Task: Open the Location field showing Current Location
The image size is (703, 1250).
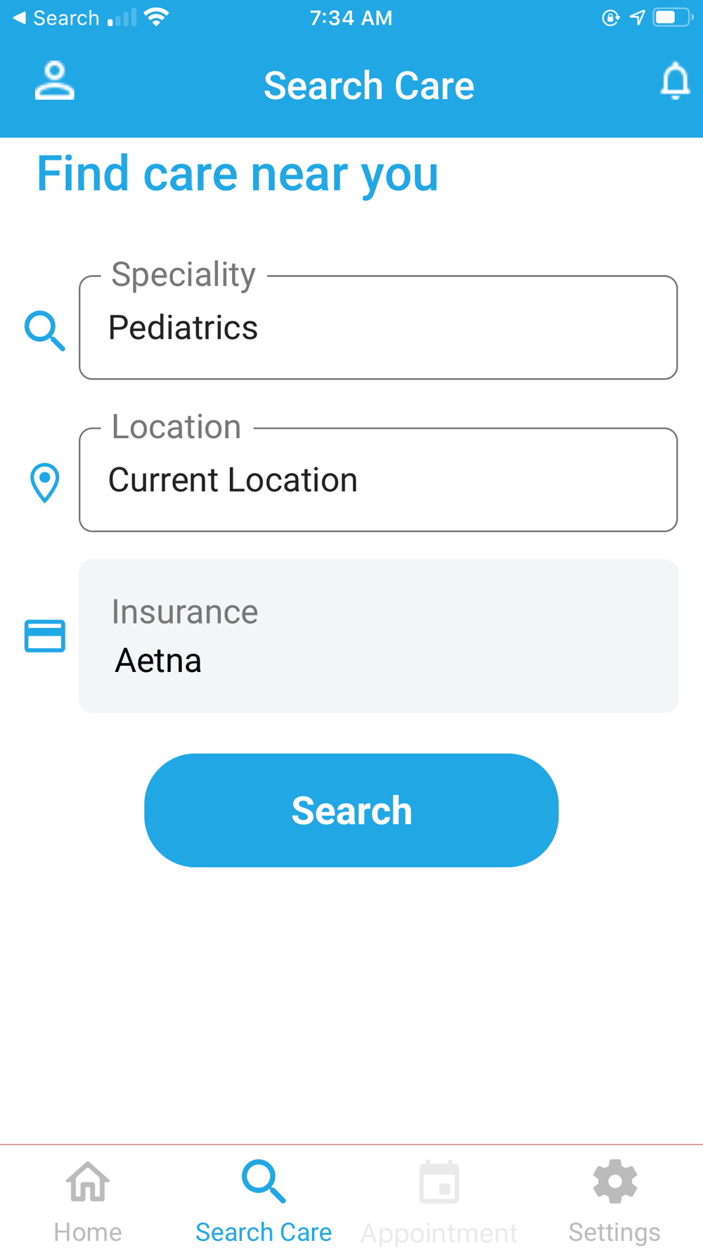Action: point(378,479)
